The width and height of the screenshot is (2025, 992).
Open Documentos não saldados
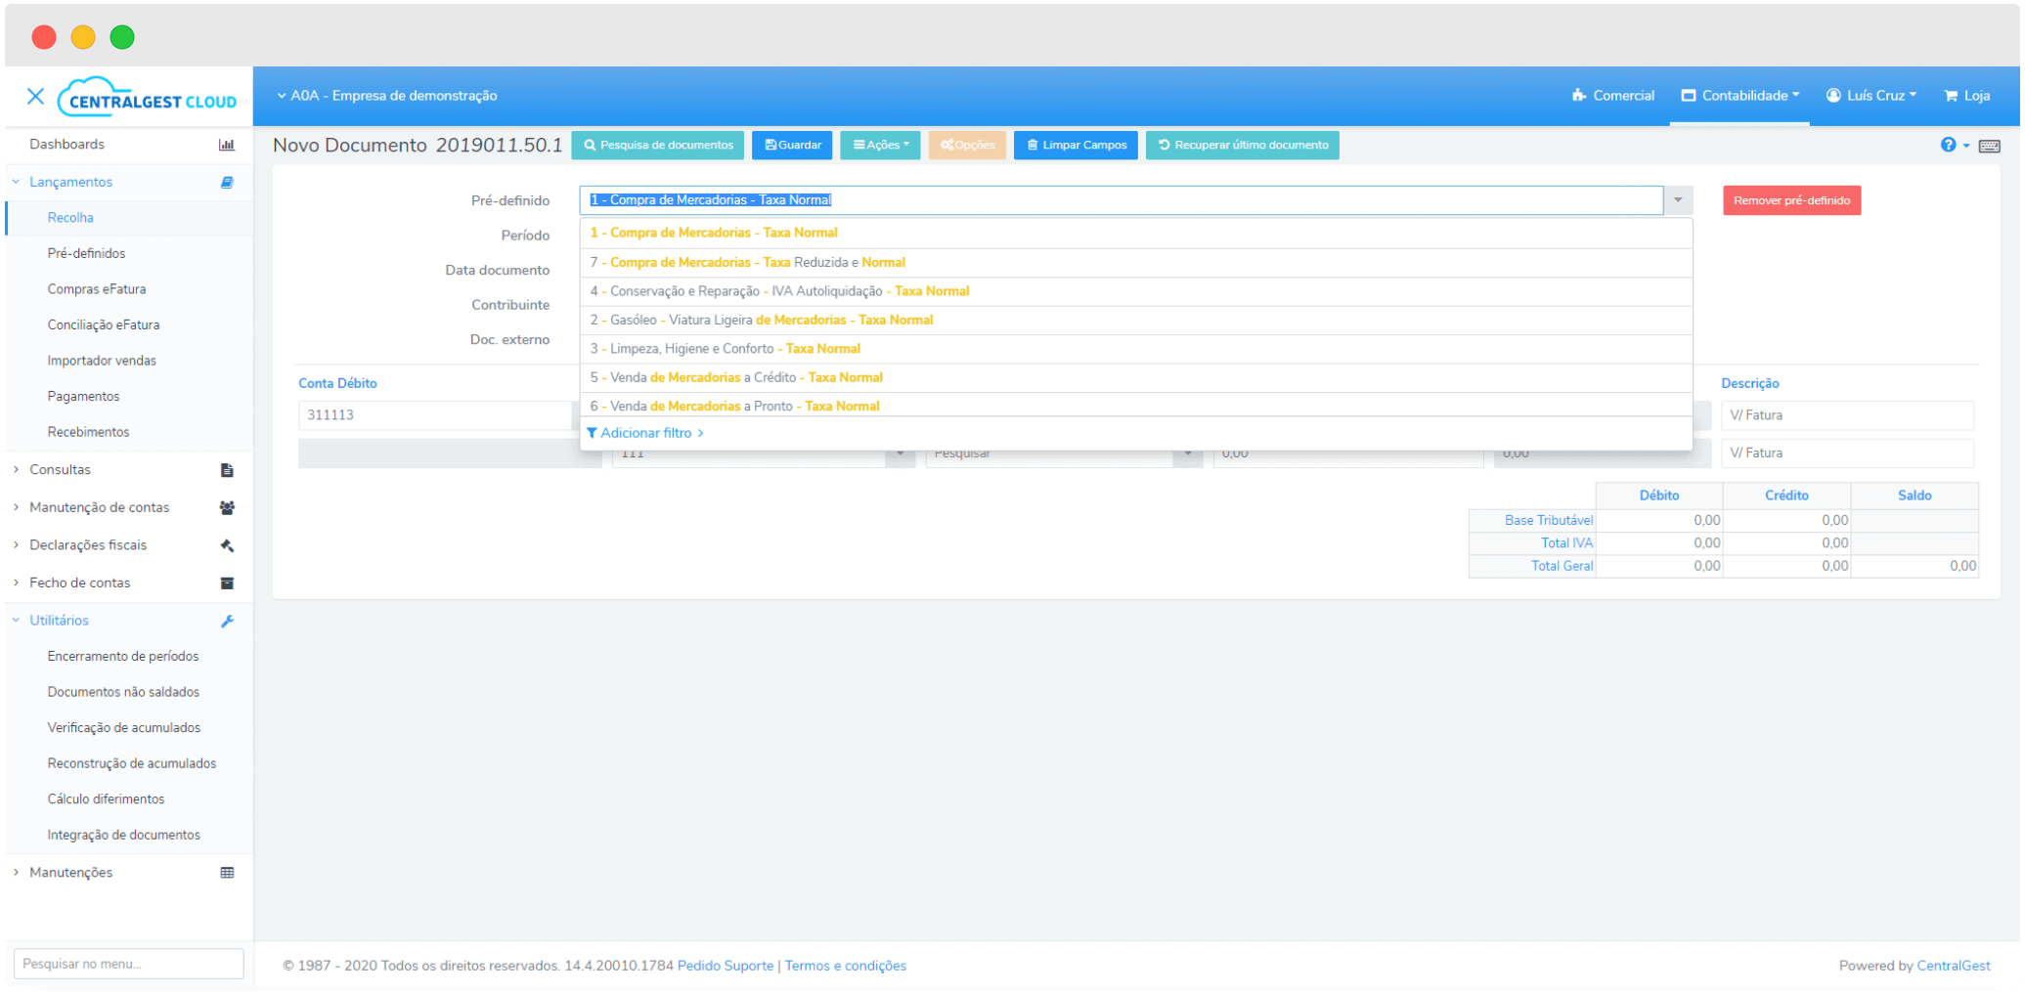(123, 692)
